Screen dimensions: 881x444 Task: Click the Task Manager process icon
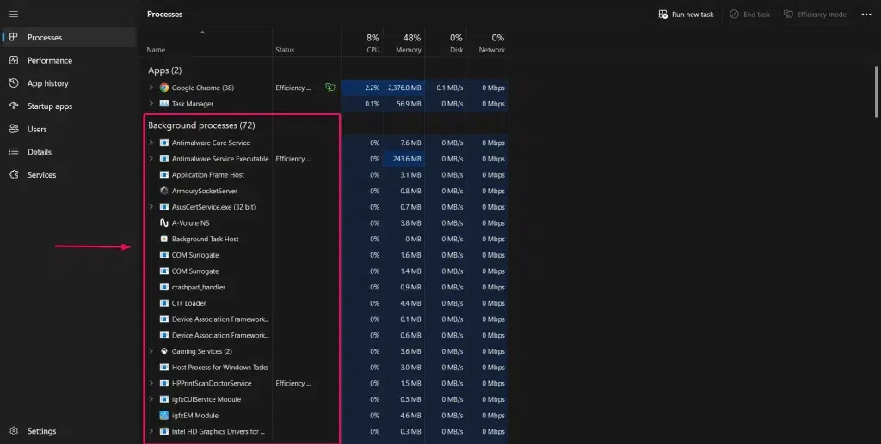164,104
